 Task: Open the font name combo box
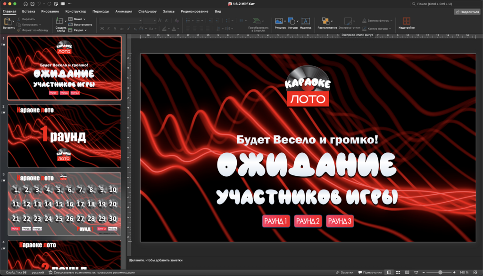120,21
